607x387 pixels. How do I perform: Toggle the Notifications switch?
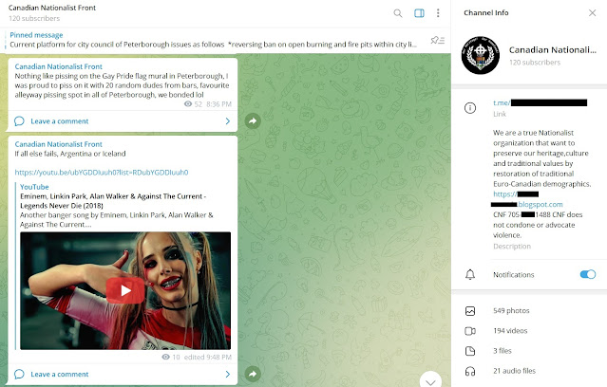point(588,274)
